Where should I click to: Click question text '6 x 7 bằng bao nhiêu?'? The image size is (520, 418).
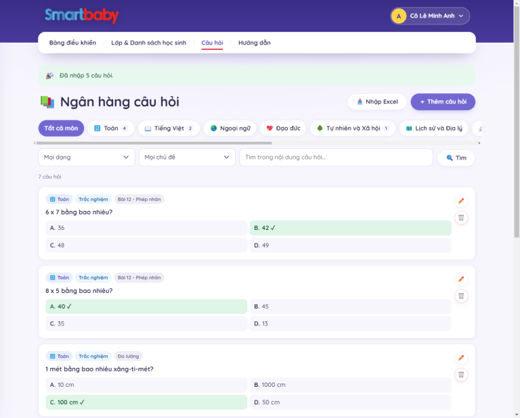[x=79, y=212]
